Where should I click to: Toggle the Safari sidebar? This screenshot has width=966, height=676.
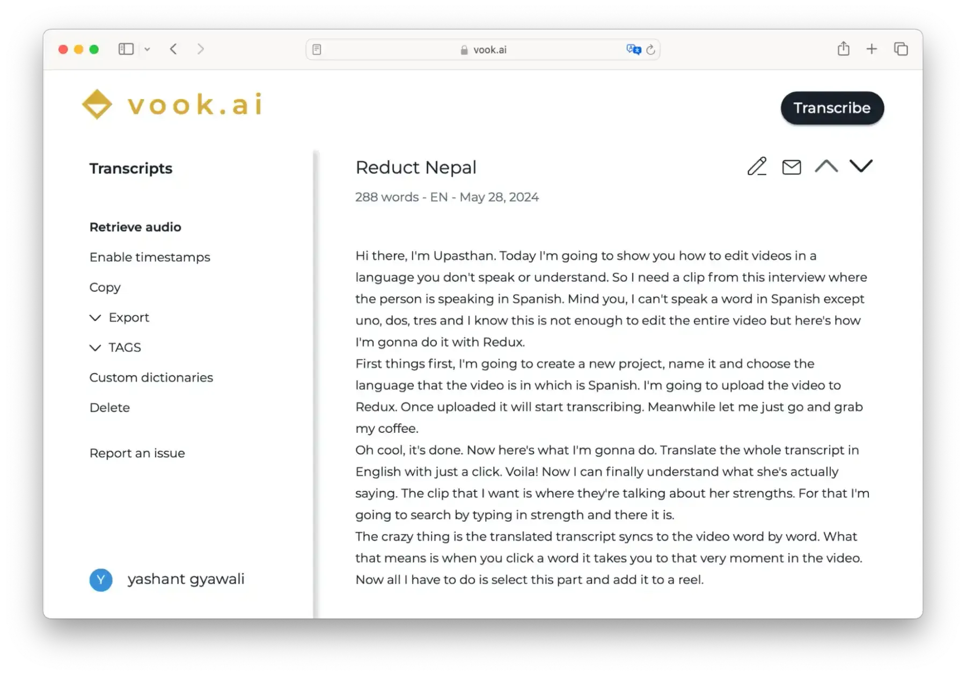click(126, 49)
